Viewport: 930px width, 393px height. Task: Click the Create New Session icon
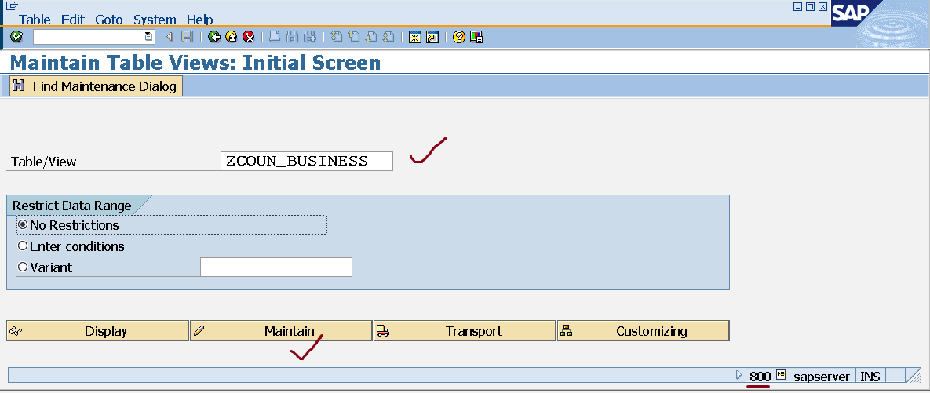[415, 38]
